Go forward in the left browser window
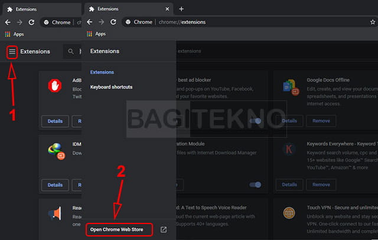378x240 pixels. tap(19, 22)
